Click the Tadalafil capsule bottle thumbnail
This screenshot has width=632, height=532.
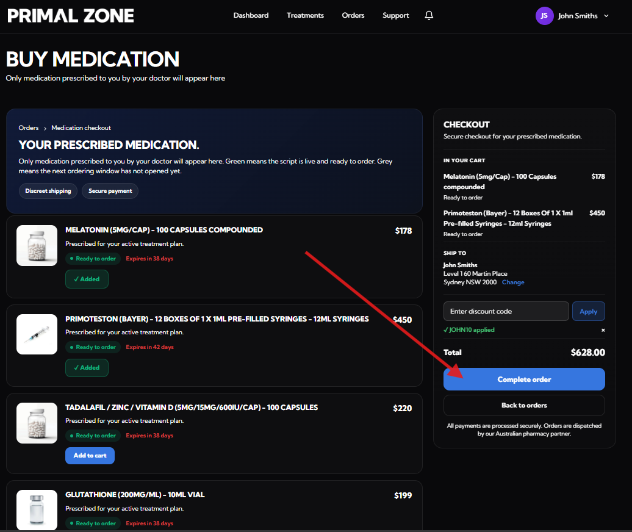click(x=37, y=423)
